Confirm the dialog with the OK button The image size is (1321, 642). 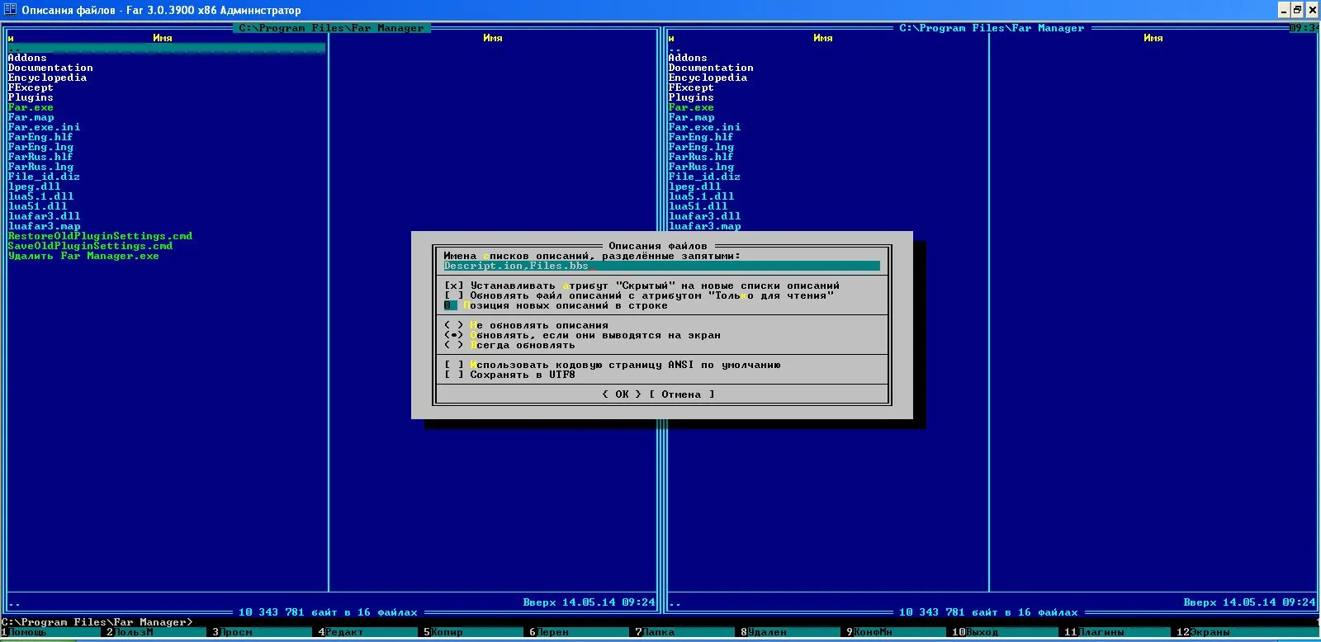coord(622,394)
